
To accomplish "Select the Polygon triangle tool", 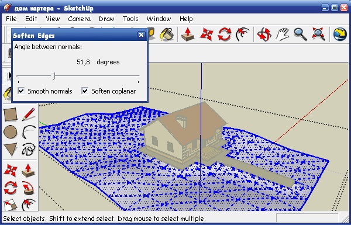I will pos(11,149).
